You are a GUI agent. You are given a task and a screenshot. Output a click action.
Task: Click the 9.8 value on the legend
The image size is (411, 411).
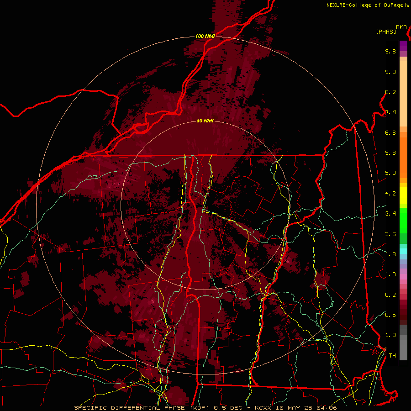tap(390, 51)
